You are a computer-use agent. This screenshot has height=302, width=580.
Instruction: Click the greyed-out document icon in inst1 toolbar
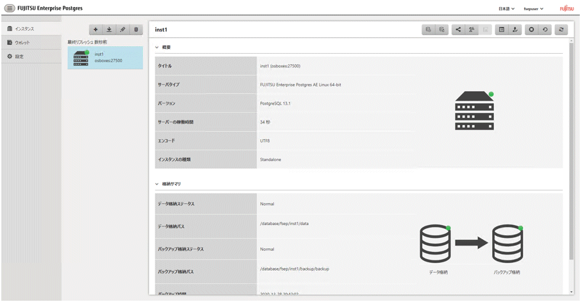click(485, 29)
